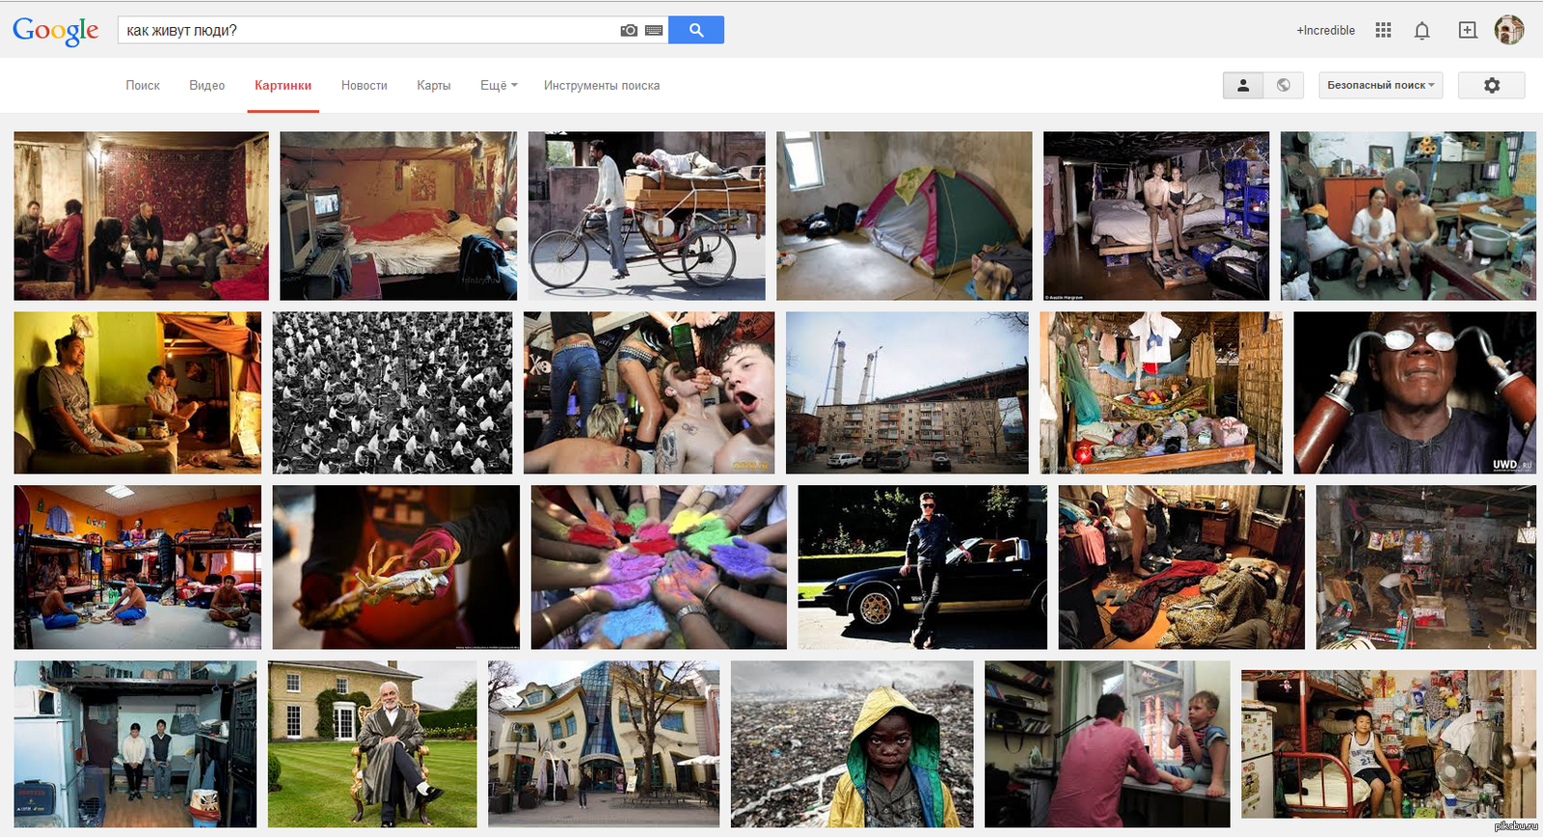Viewport: 1543px width, 837px height.
Task: Open the colorful powder hands thumbnail
Action: (658, 567)
